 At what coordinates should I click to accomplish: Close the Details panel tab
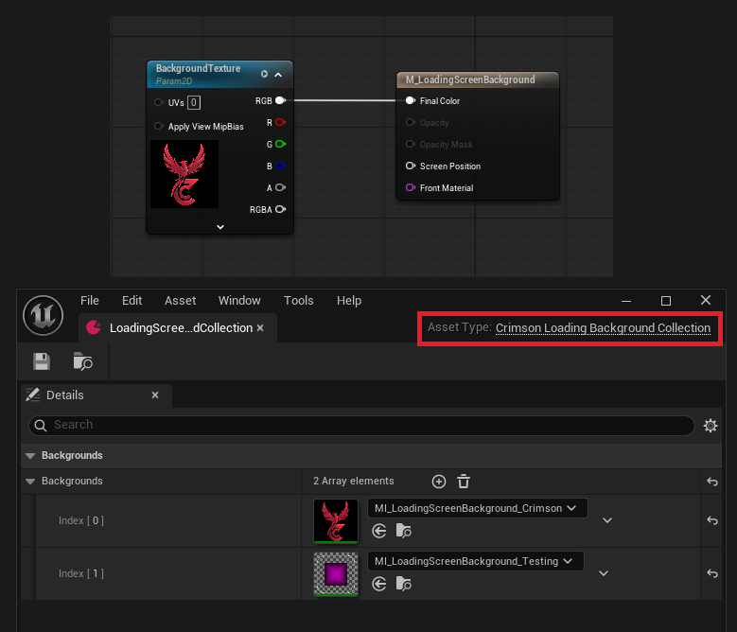pos(155,395)
